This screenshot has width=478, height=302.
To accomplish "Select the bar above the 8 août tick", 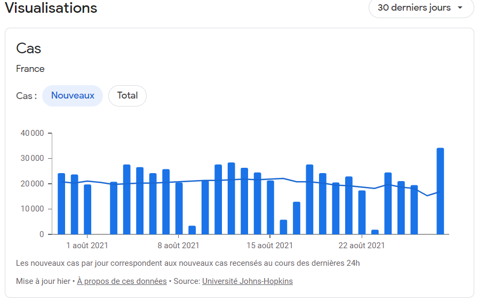I will pyautogui.click(x=179, y=208).
